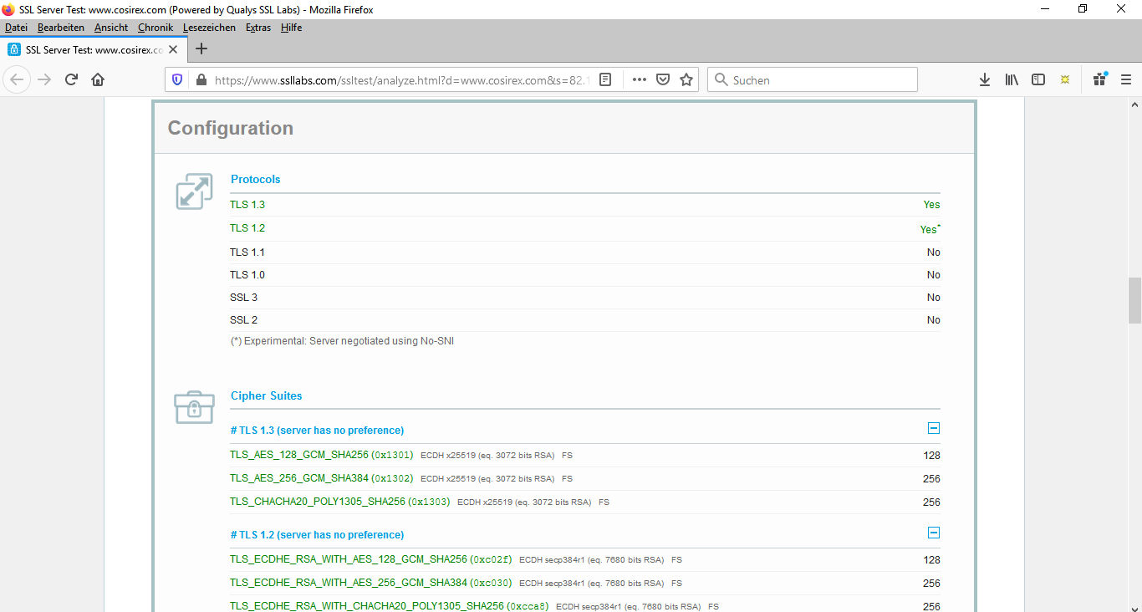The image size is (1142, 612).
Task: Toggle the sidebar view
Action: click(1038, 79)
